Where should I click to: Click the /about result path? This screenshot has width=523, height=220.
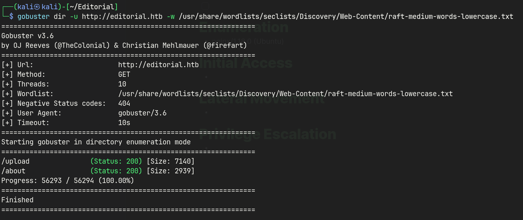tap(14, 171)
